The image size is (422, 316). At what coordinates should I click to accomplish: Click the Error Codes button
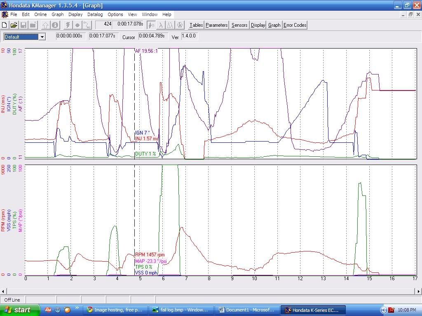pos(295,25)
